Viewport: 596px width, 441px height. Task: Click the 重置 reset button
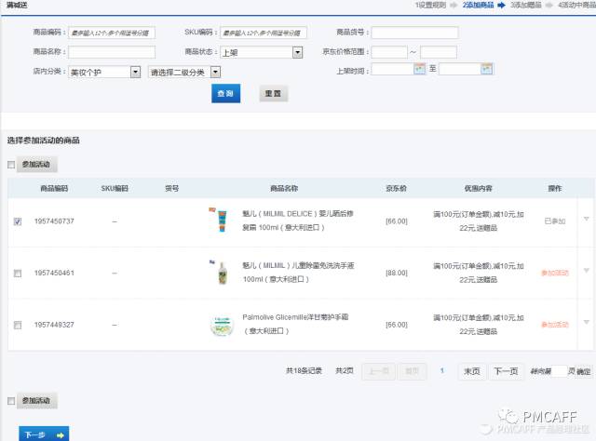pos(273,93)
